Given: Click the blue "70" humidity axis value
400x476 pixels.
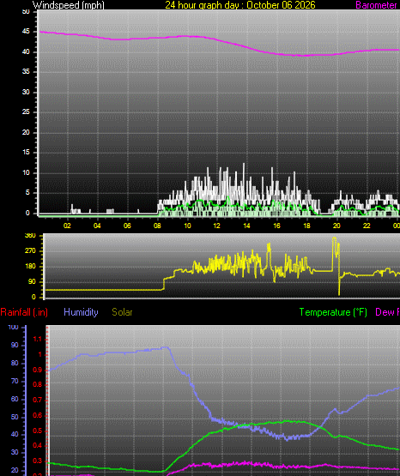Looking at the screenshot, I should click(15, 381).
